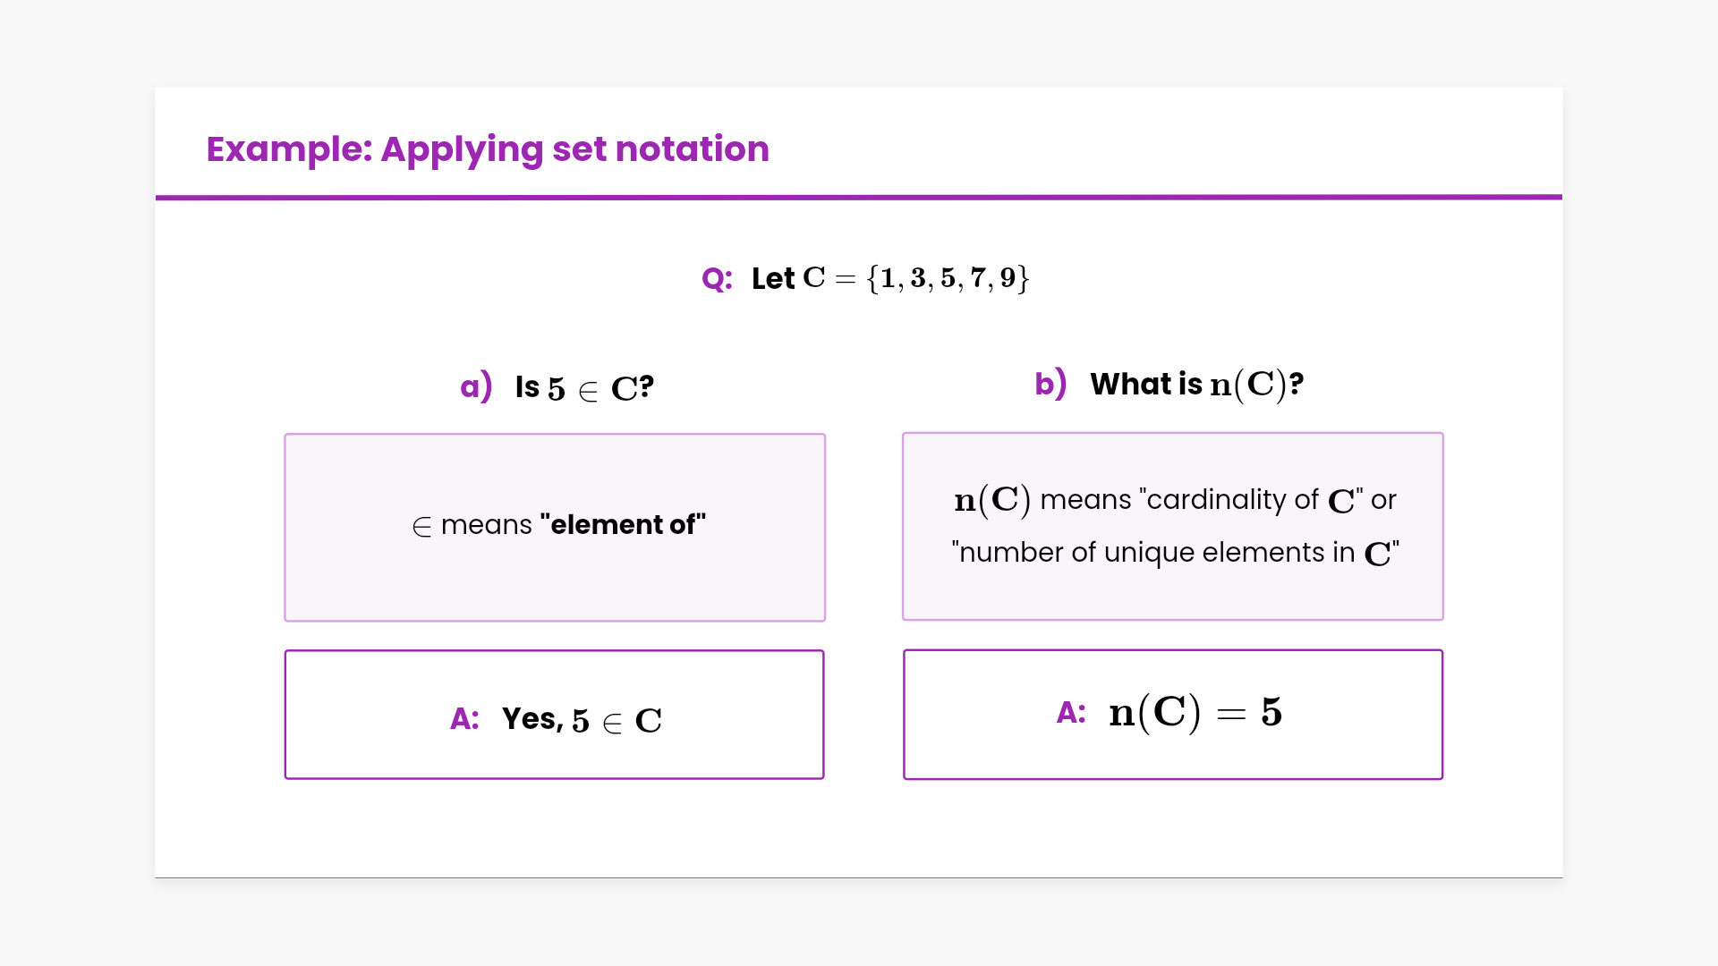This screenshot has height=966, width=1718.
Task: Click the word "Yes," in the left answer
Action: pos(532,718)
